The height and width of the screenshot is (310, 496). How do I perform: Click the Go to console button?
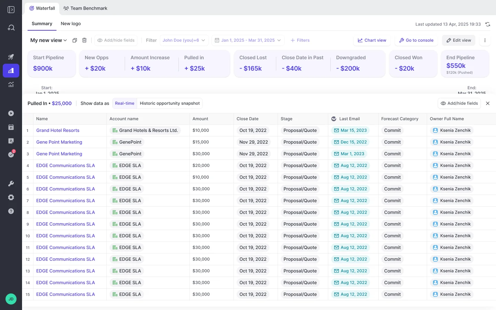[416, 40]
